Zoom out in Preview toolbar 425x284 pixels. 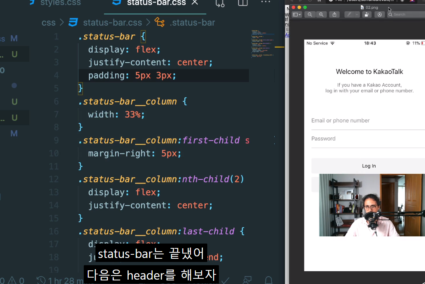coord(310,14)
